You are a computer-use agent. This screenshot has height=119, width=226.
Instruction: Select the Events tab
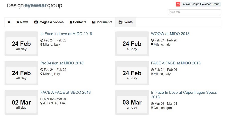coord(126,22)
